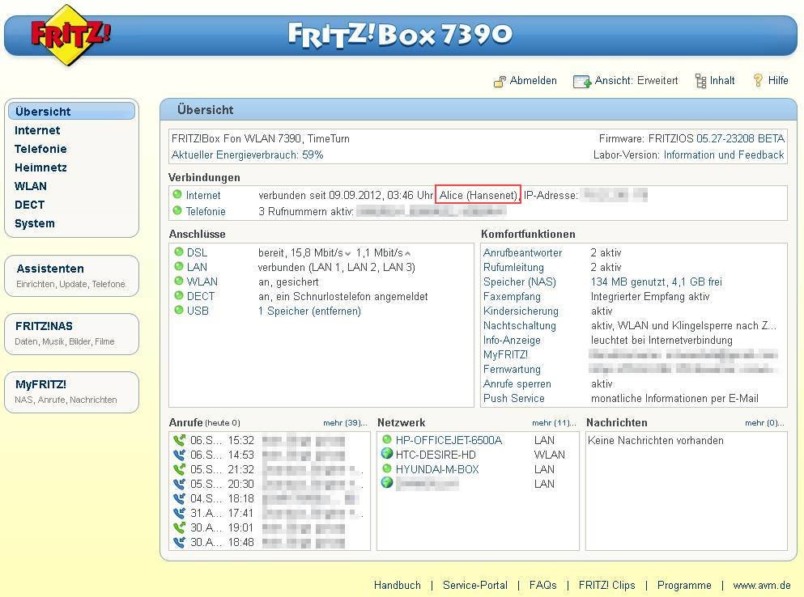
Task: Open the Rufumleitung link
Action: [513, 267]
